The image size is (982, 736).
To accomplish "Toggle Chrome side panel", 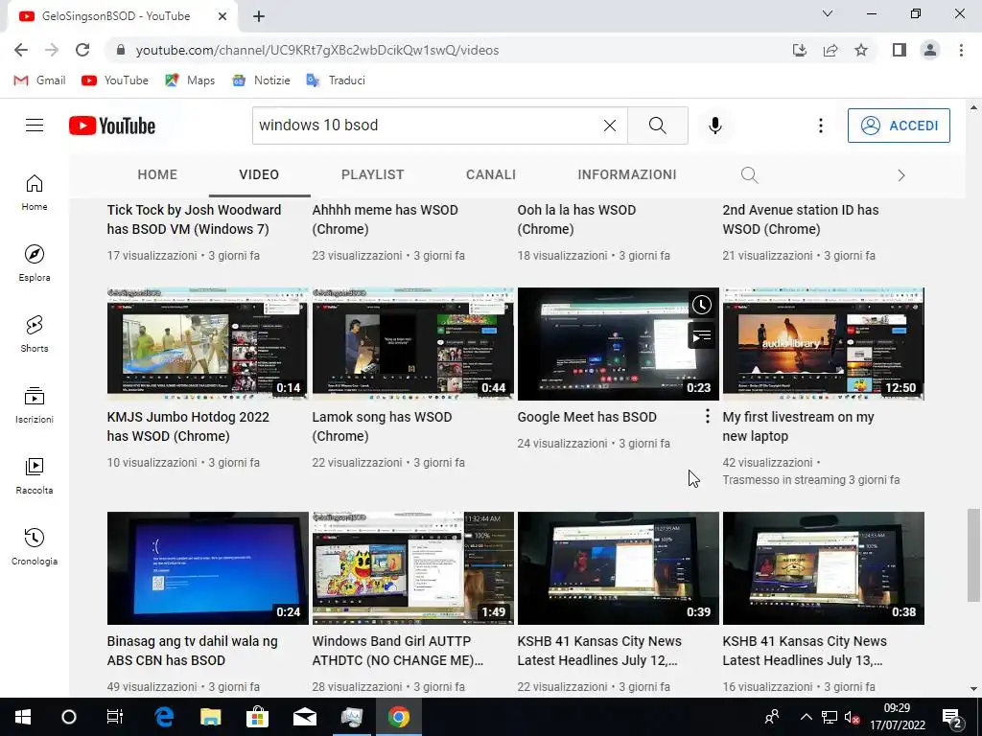I will click(900, 50).
